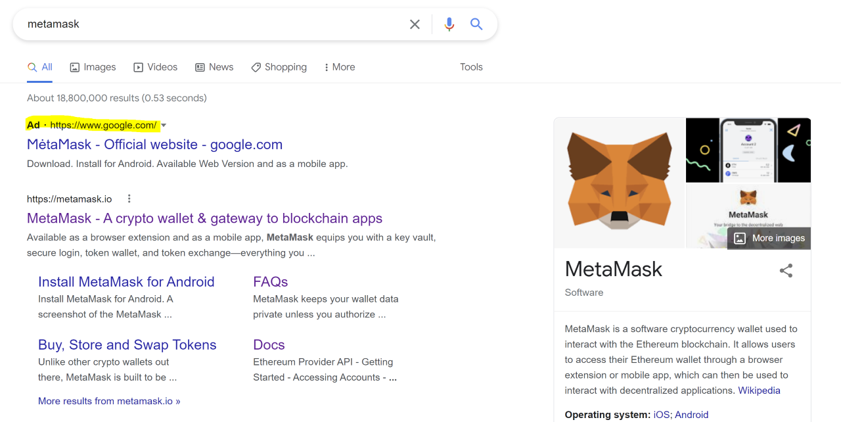841x422 pixels.
Task: Clear the search box with X icon
Action: pos(415,24)
